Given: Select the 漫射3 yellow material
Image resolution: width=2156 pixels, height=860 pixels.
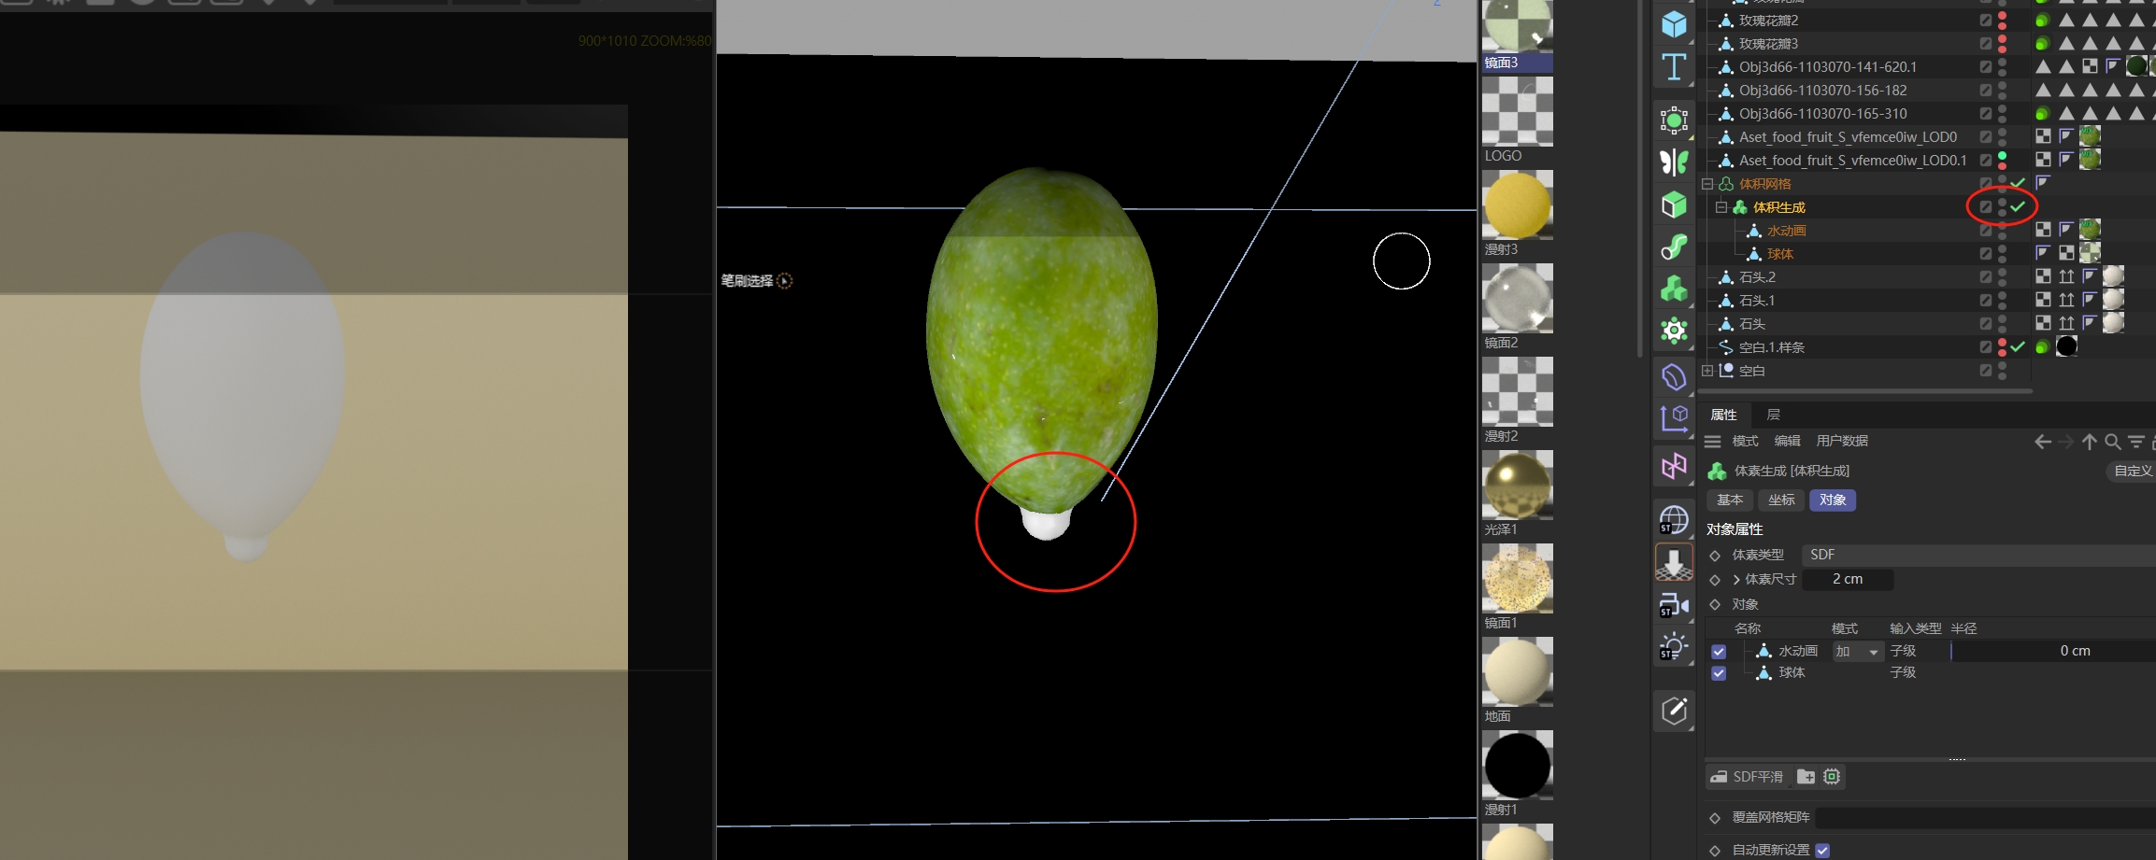Looking at the screenshot, I should (1517, 205).
